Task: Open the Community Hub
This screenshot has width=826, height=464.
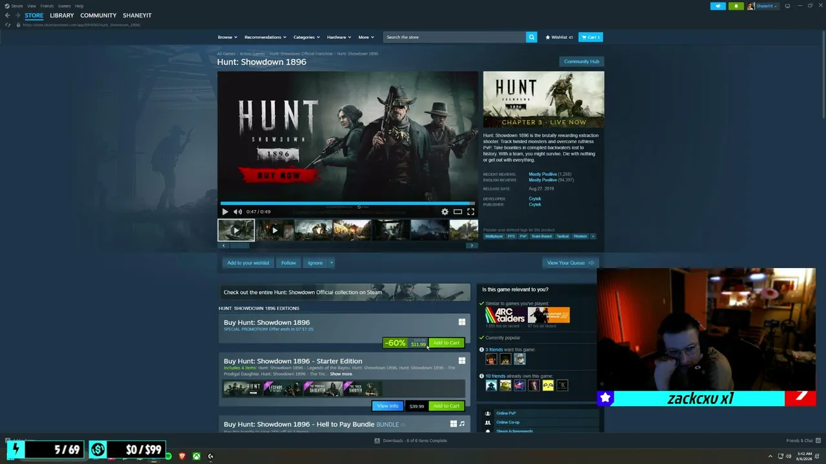Action: tap(581, 61)
